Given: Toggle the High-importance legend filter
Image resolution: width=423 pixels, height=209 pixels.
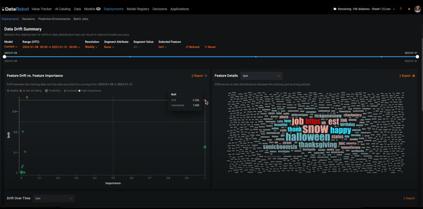Looking at the screenshot, I should tap(90, 90).
